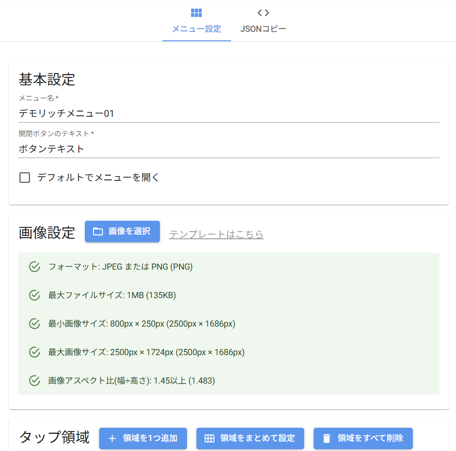This screenshot has width=456, height=451.
Task: Enable the デフォルトでメニューを開く checkbox
Action: pyautogui.click(x=25, y=178)
